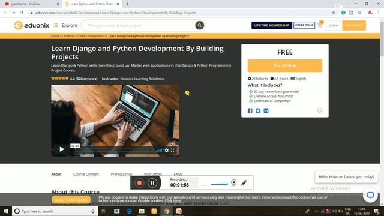The width and height of the screenshot is (384, 216).
Task: Close the gyanibacha YouTube tab
Action: (58, 4)
